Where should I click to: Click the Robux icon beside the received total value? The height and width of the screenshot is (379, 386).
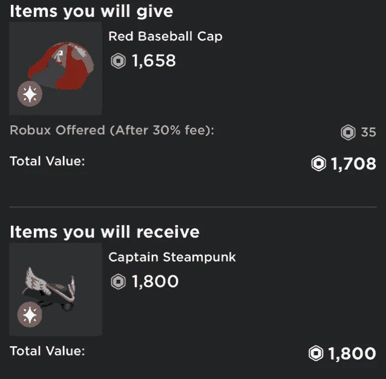coord(316,353)
